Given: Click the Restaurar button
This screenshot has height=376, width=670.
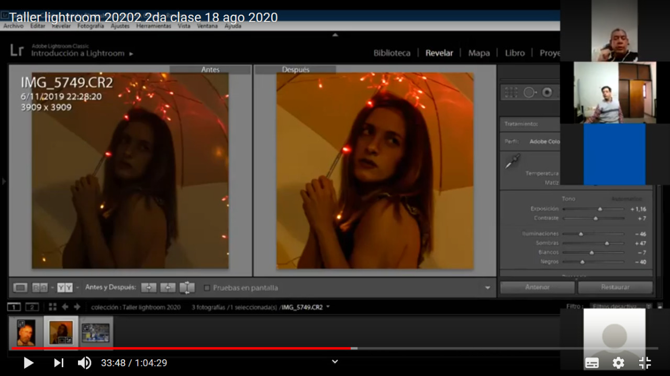Looking at the screenshot, I should pos(615,287).
